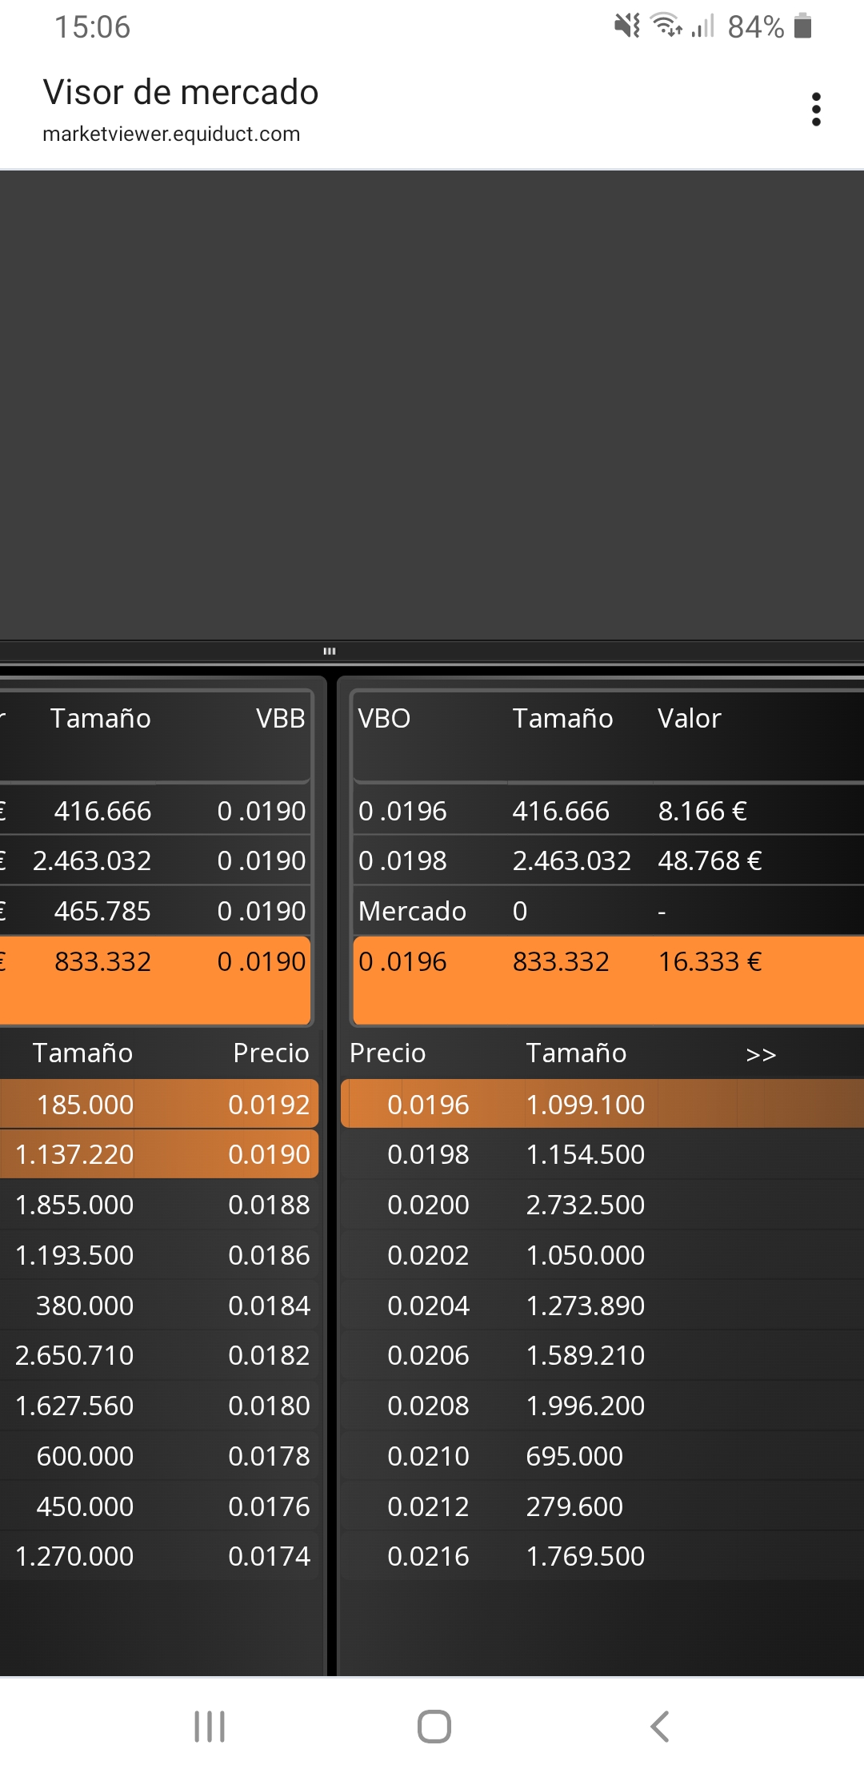Select ask price 0.0200
The height and width of the screenshot is (1777, 864).
(428, 1205)
